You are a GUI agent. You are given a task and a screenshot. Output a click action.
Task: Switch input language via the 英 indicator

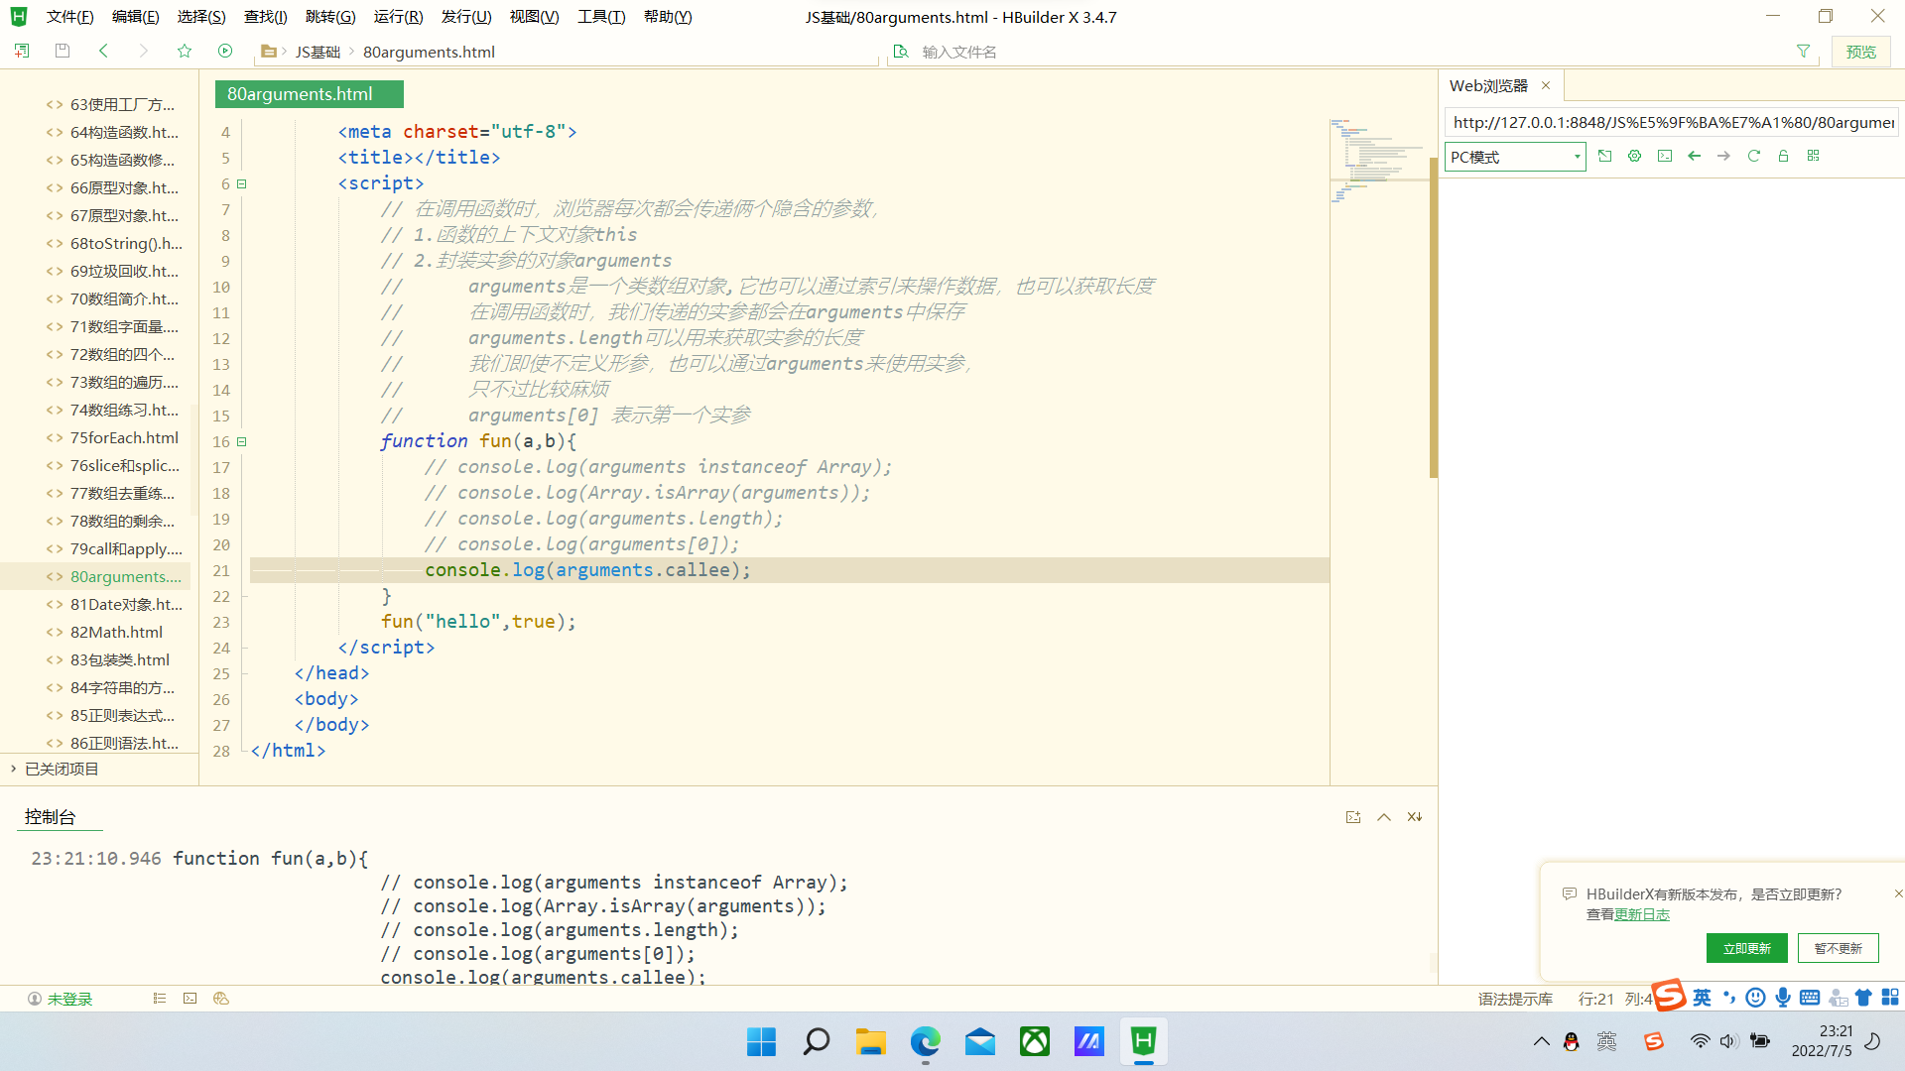pyautogui.click(x=1701, y=998)
